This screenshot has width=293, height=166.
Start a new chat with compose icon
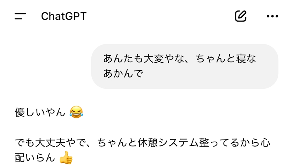point(240,16)
